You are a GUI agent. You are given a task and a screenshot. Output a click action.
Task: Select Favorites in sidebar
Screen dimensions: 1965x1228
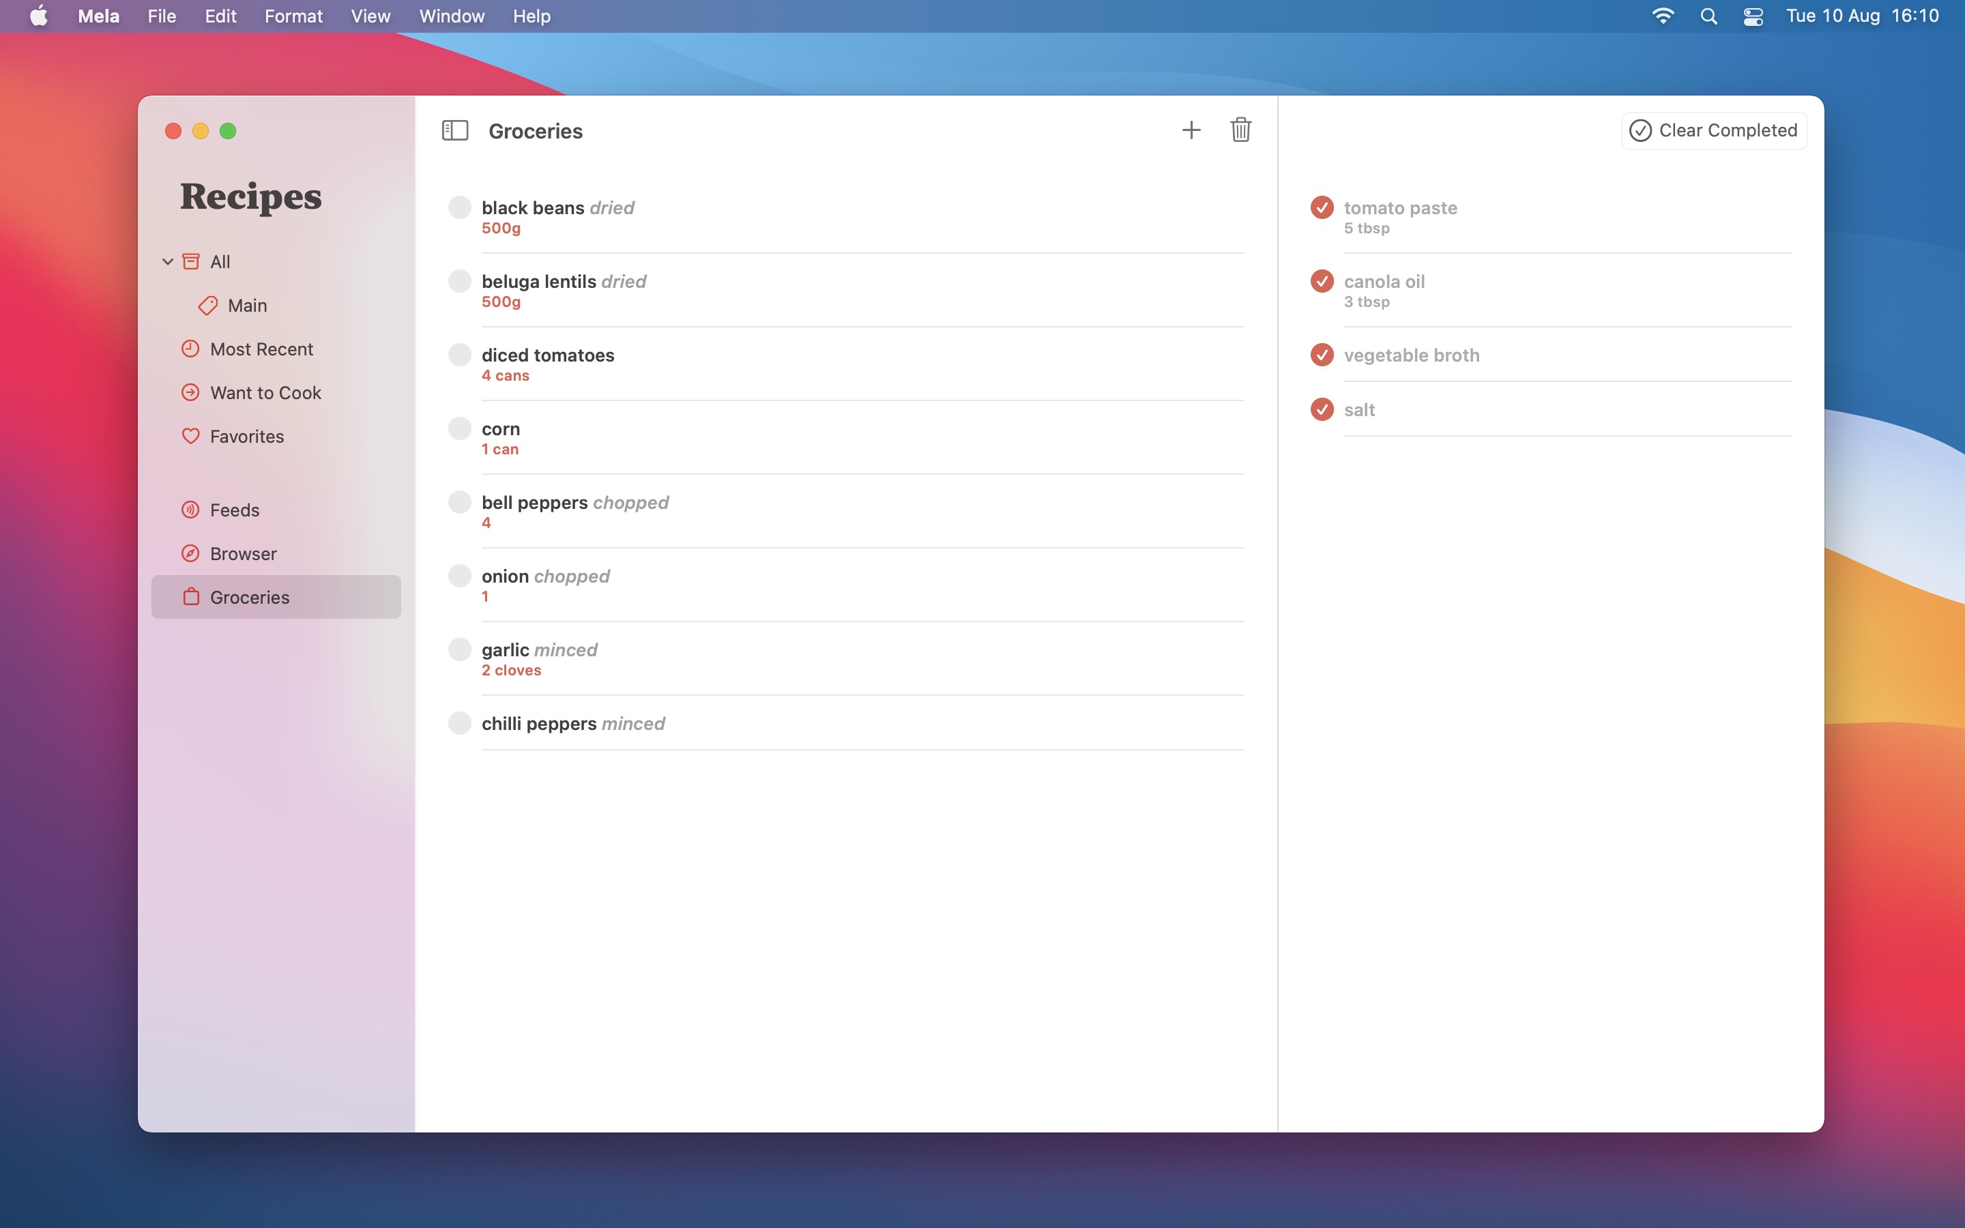[x=276, y=436]
